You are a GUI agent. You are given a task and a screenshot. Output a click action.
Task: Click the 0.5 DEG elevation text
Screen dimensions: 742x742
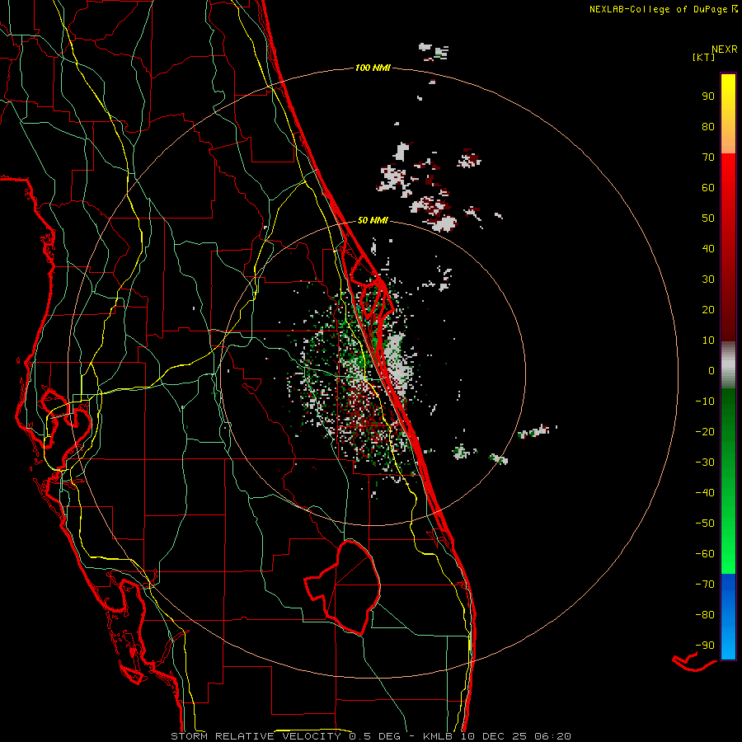374,736
